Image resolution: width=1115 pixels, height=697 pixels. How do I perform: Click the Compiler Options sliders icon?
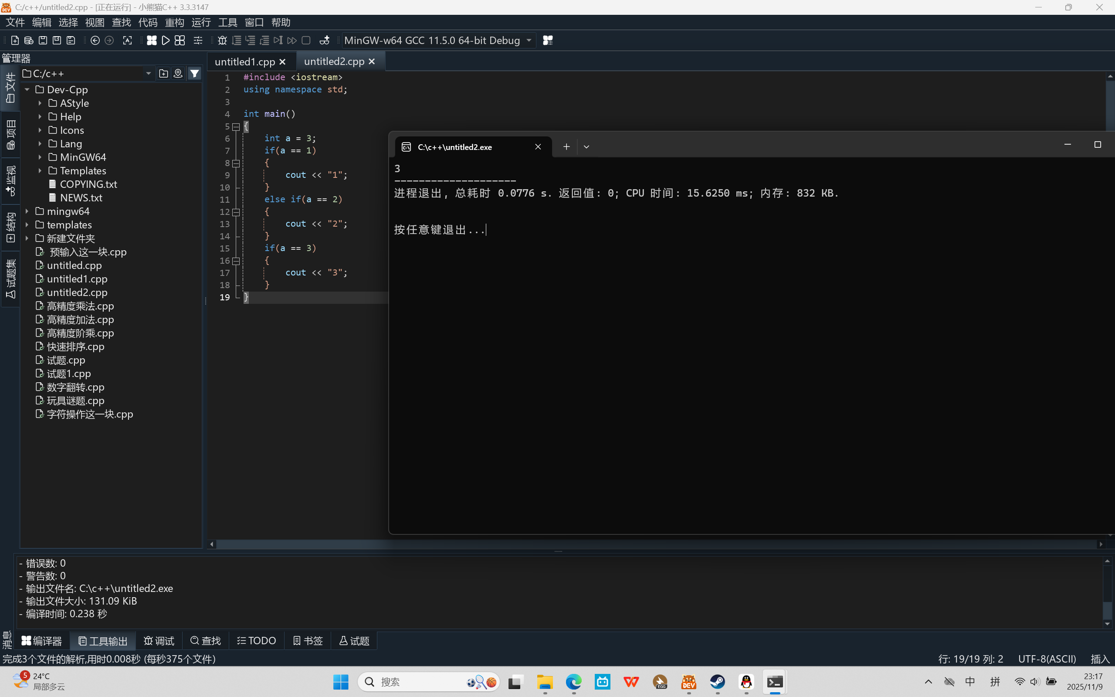tap(198, 41)
